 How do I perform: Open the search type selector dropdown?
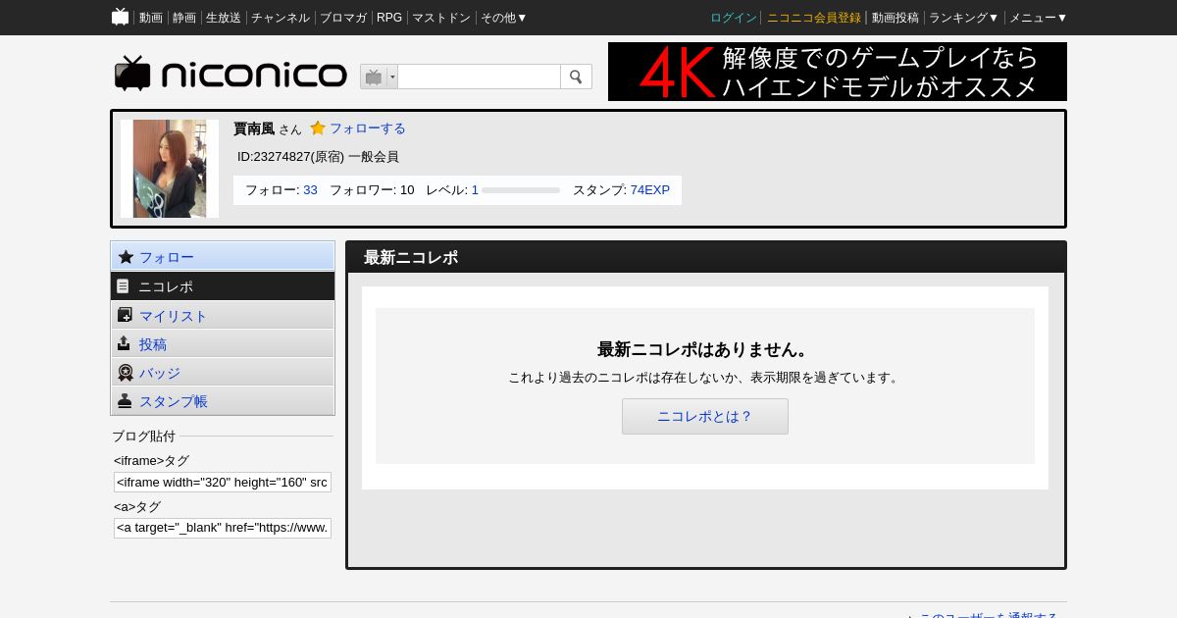tap(379, 77)
